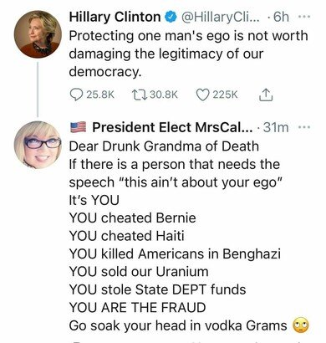Image resolution: width=326 pixels, height=343 pixels.
Task: Share Hillary Clinton's tweet
Action: [x=266, y=95]
